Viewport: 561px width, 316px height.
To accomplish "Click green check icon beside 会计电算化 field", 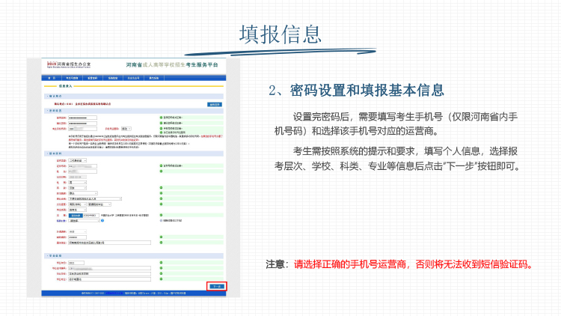I will (x=160, y=279).
